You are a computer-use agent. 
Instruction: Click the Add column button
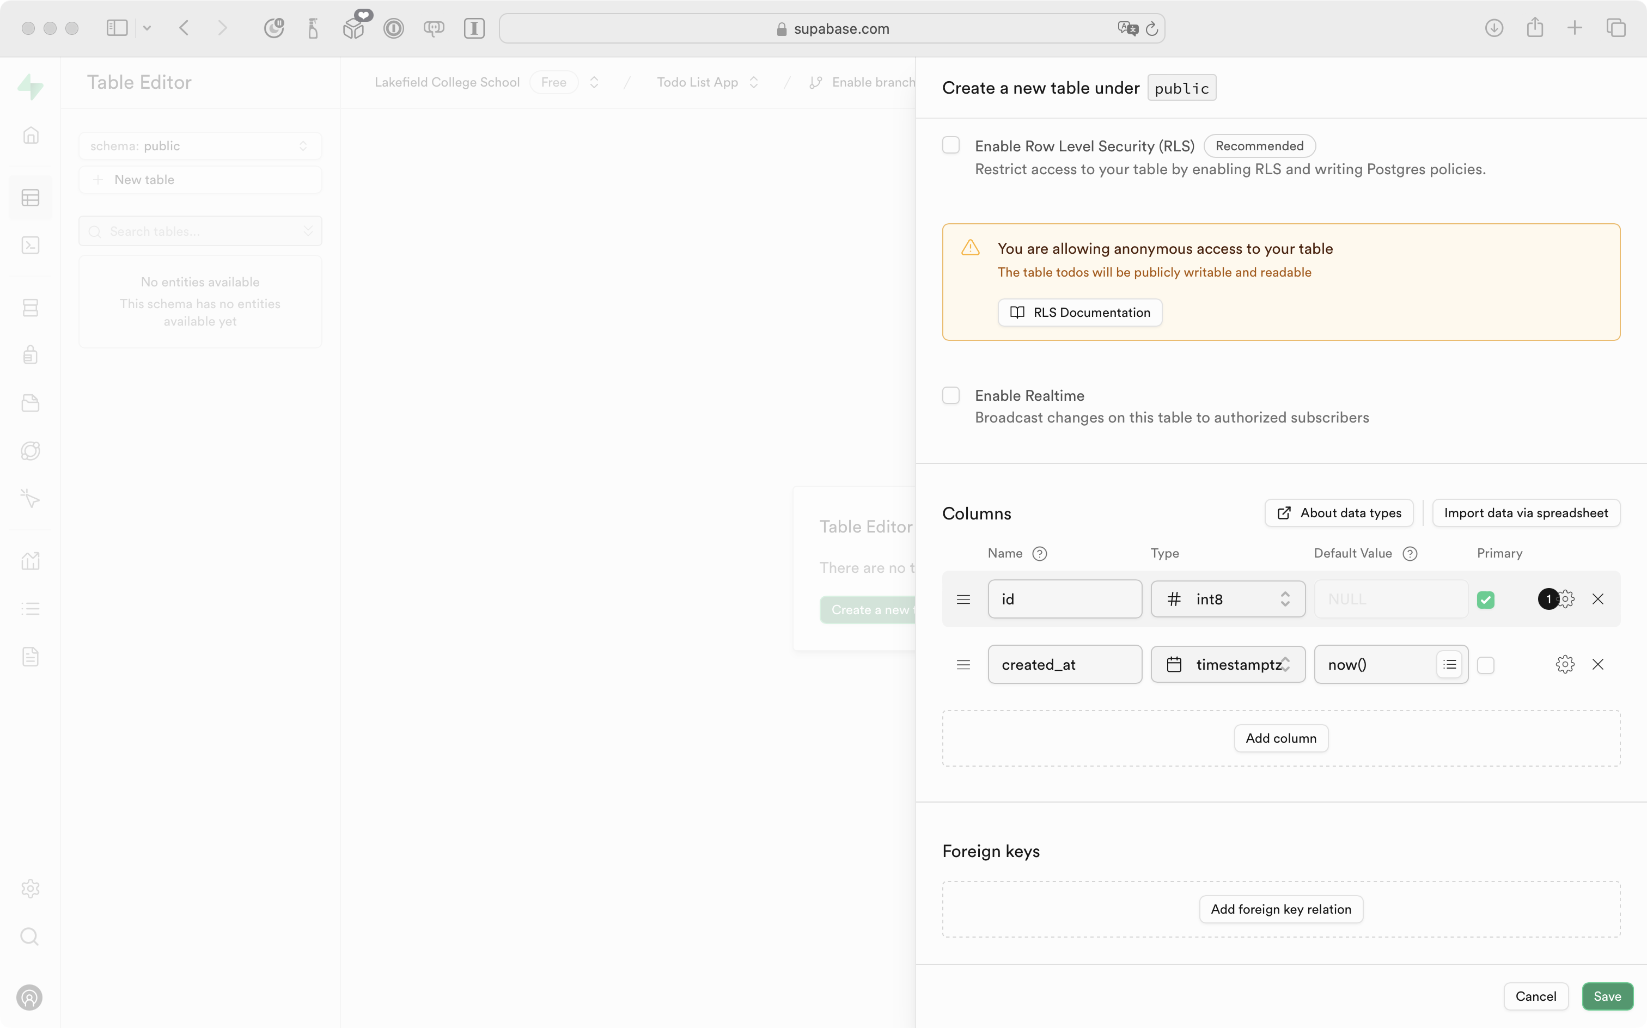pyautogui.click(x=1280, y=738)
